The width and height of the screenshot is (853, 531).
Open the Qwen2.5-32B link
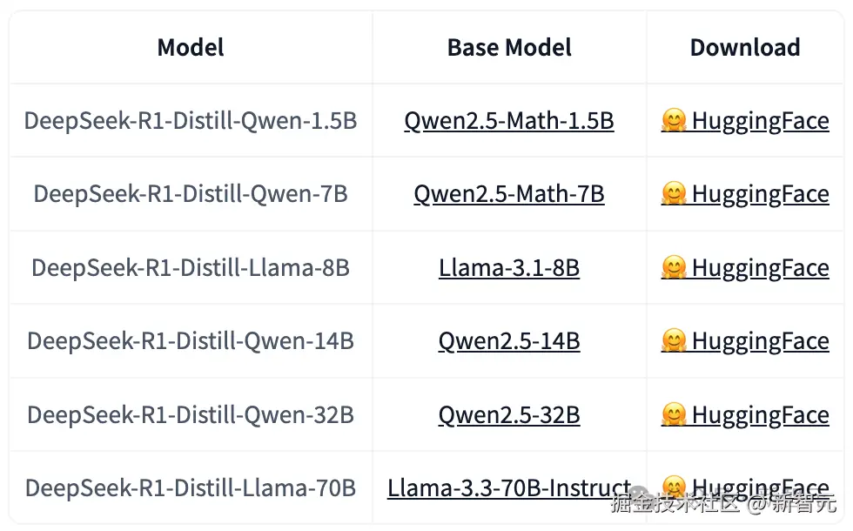click(x=509, y=414)
